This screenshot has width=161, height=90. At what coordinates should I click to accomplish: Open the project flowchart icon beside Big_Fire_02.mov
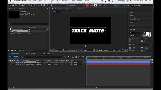(x=48, y=29)
